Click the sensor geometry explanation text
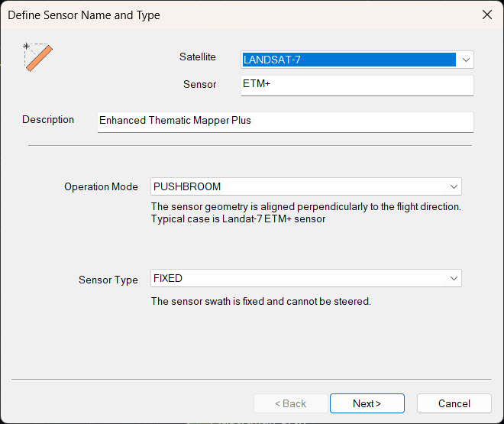The image size is (504, 424). (x=305, y=213)
